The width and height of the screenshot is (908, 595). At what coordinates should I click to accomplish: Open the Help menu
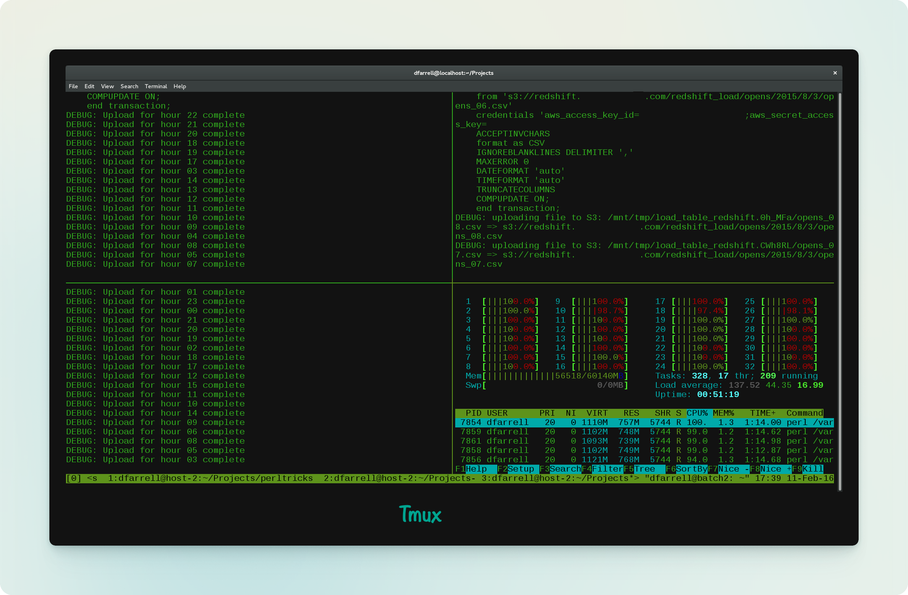(x=180, y=86)
